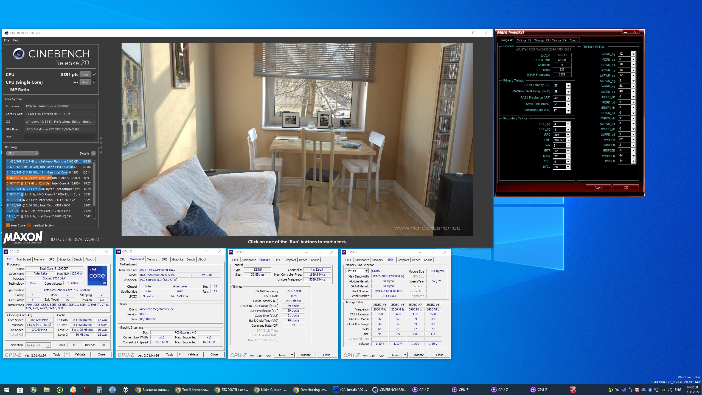
Task: Select ranking row Xeon Platinum 8168
Action: click(x=49, y=161)
